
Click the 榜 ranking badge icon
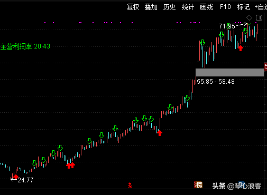[198, 185]
